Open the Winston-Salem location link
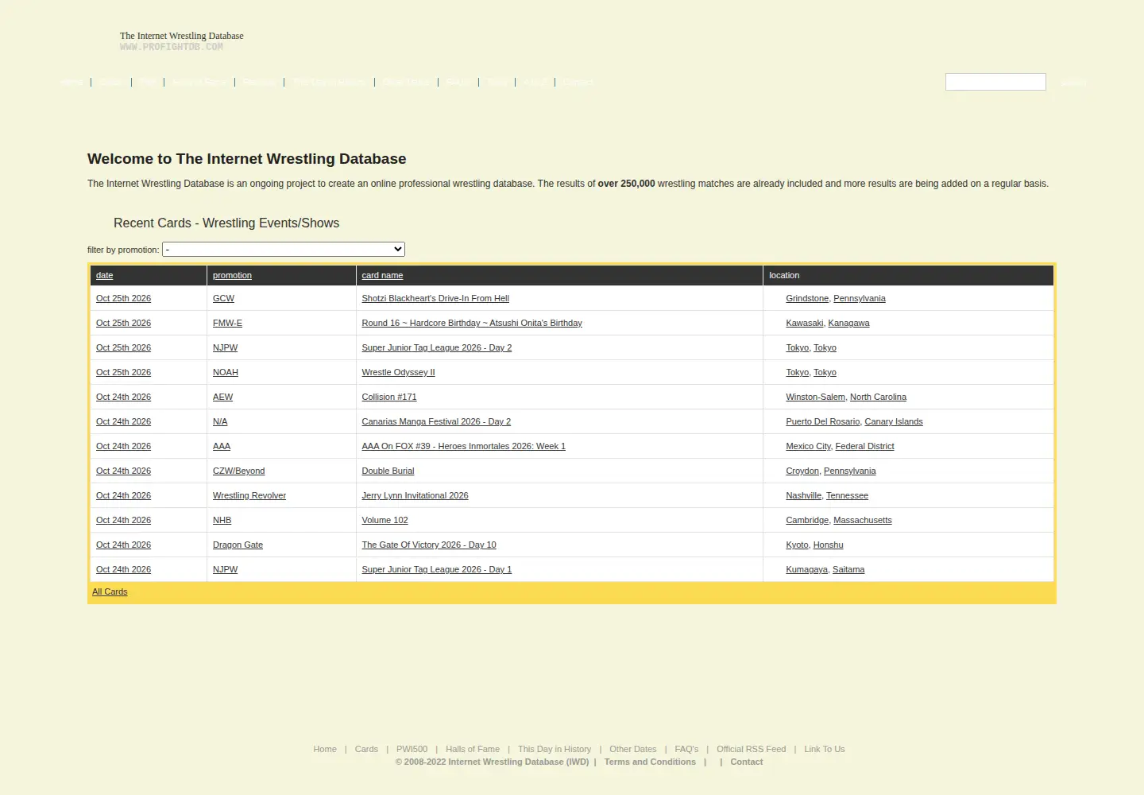1144x795 pixels. [x=815, y=397]
